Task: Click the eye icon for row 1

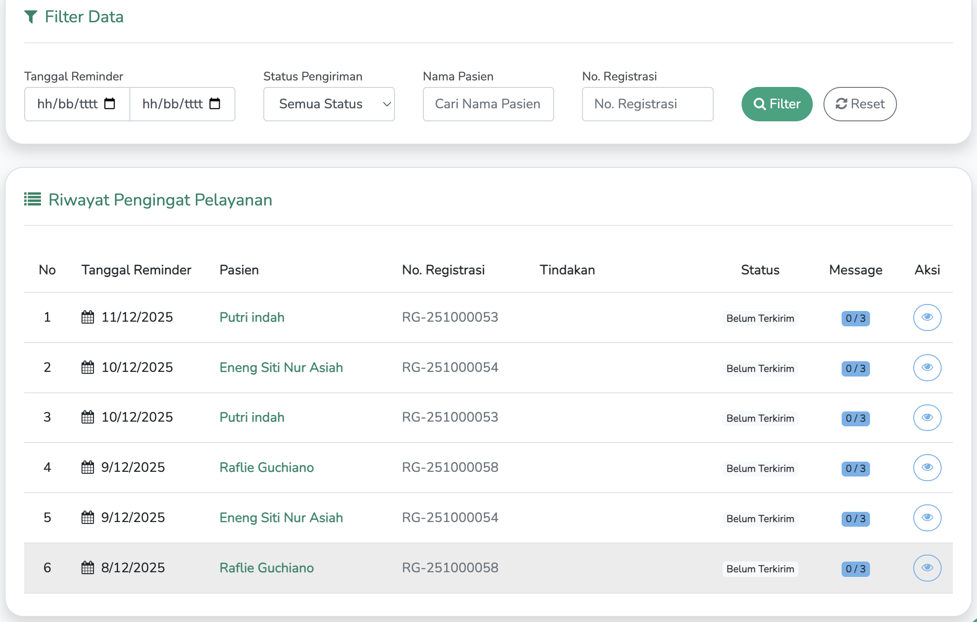Action: click(x=927, y=318)
